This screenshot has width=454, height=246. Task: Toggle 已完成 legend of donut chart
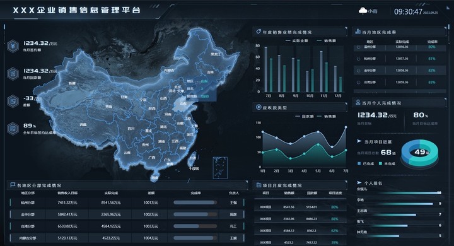366,164
